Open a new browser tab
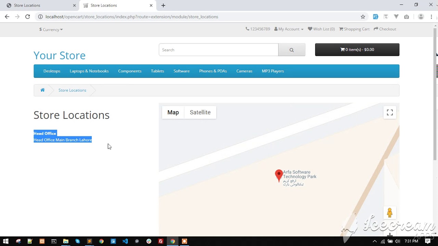This screenshot has width=438, height=246. [163, 5]
